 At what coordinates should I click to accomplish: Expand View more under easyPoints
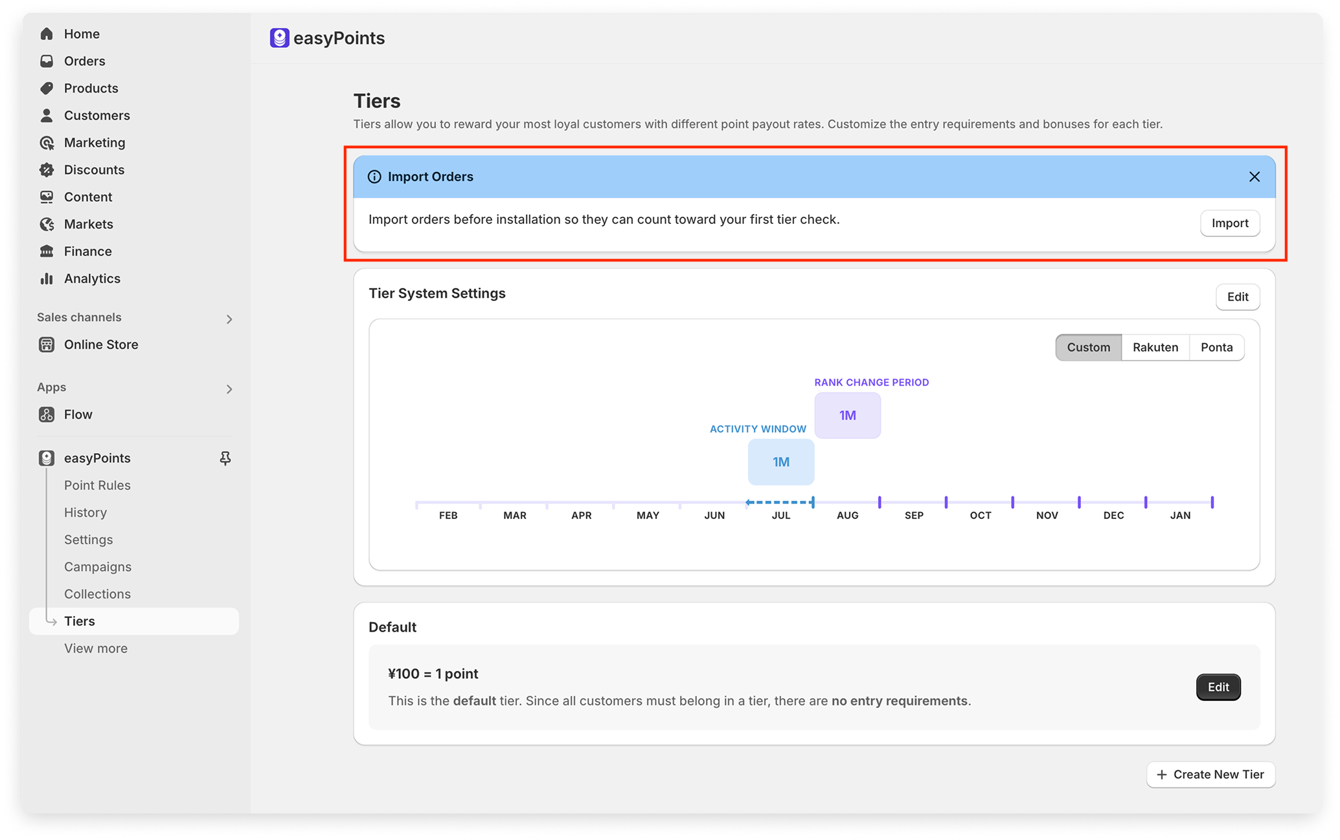coord(96,648)
